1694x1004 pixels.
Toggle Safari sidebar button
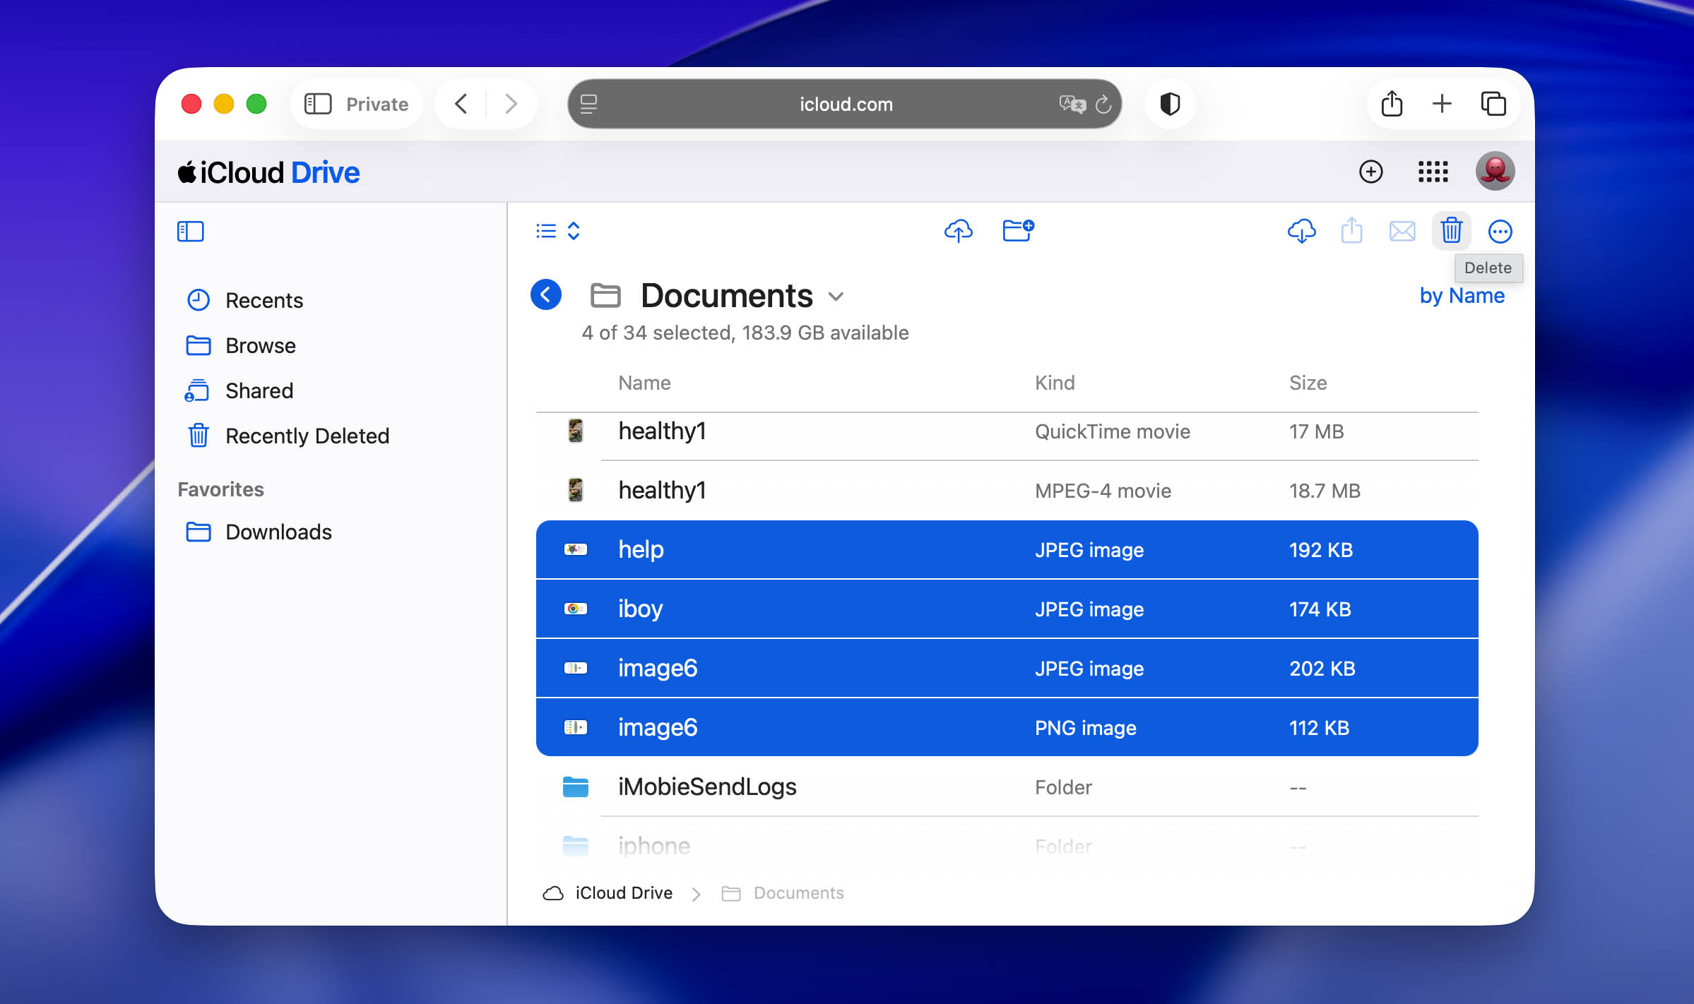coord(318,104)
